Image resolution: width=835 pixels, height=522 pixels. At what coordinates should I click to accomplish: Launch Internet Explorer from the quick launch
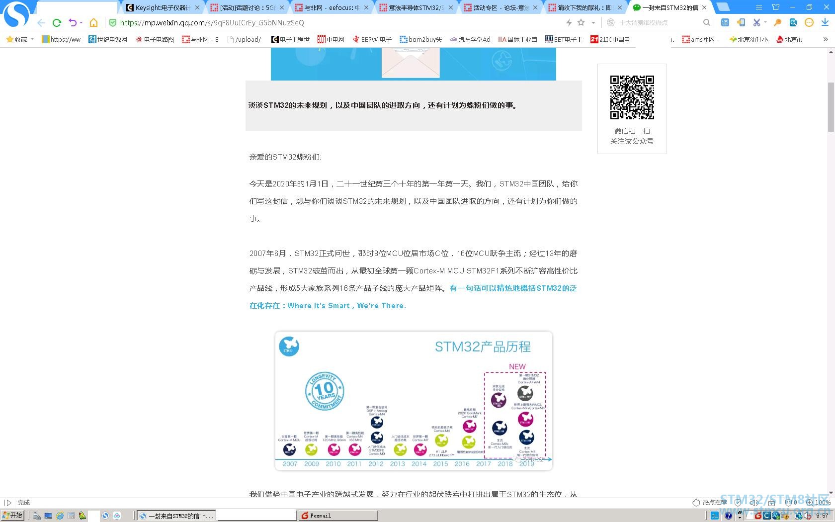[60, 516]
